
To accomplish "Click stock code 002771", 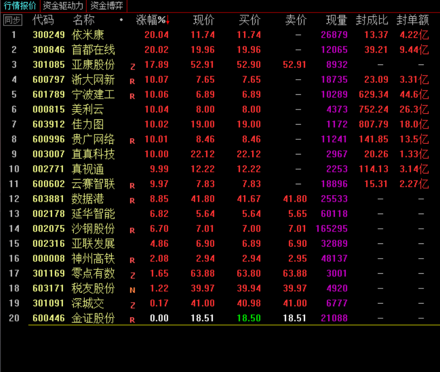I will tap(48, 169).
